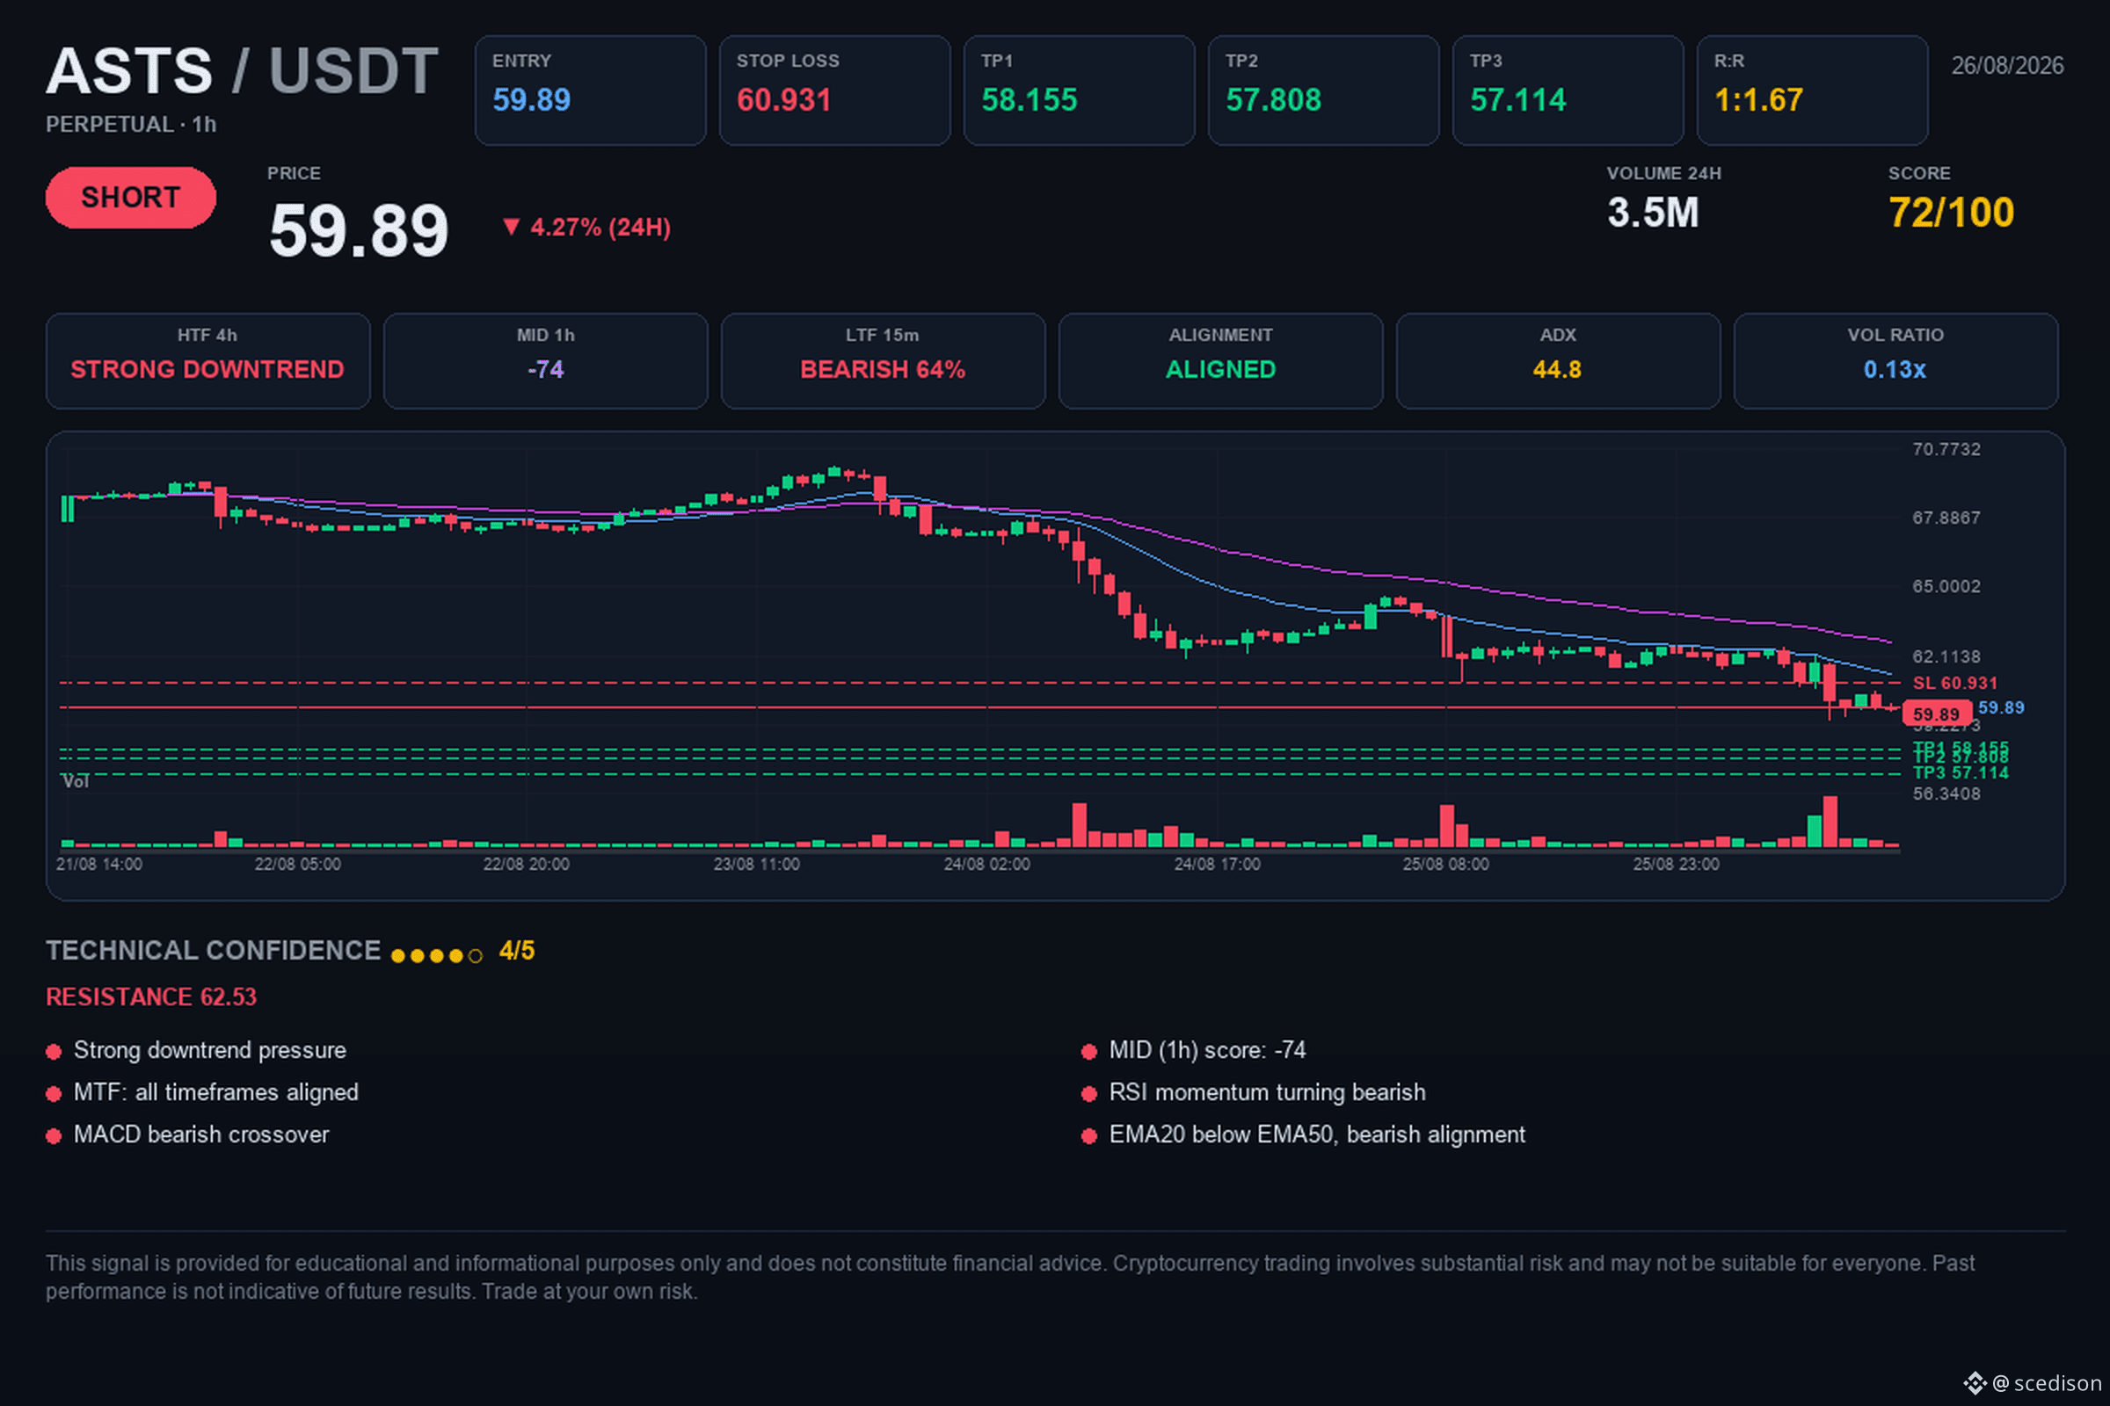Viewport: 2110px width, 1406px height.
Task: Click the 25/08 23:00 time axis label
Action: click(1677, 865)
